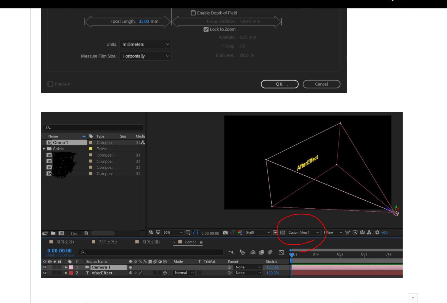447x303 pixels.
Task: Click the viewer timecode 0:00:00:00
Action: click(x=210, y=233)
